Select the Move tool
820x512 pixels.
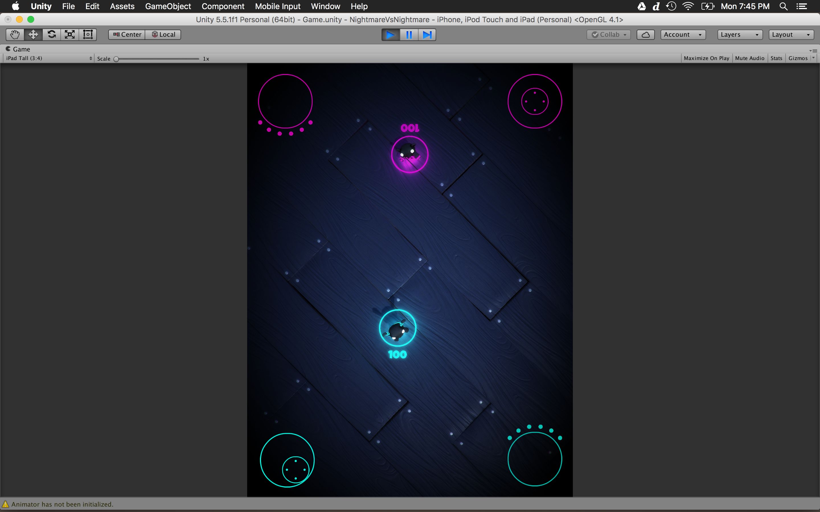click(33, 34)
